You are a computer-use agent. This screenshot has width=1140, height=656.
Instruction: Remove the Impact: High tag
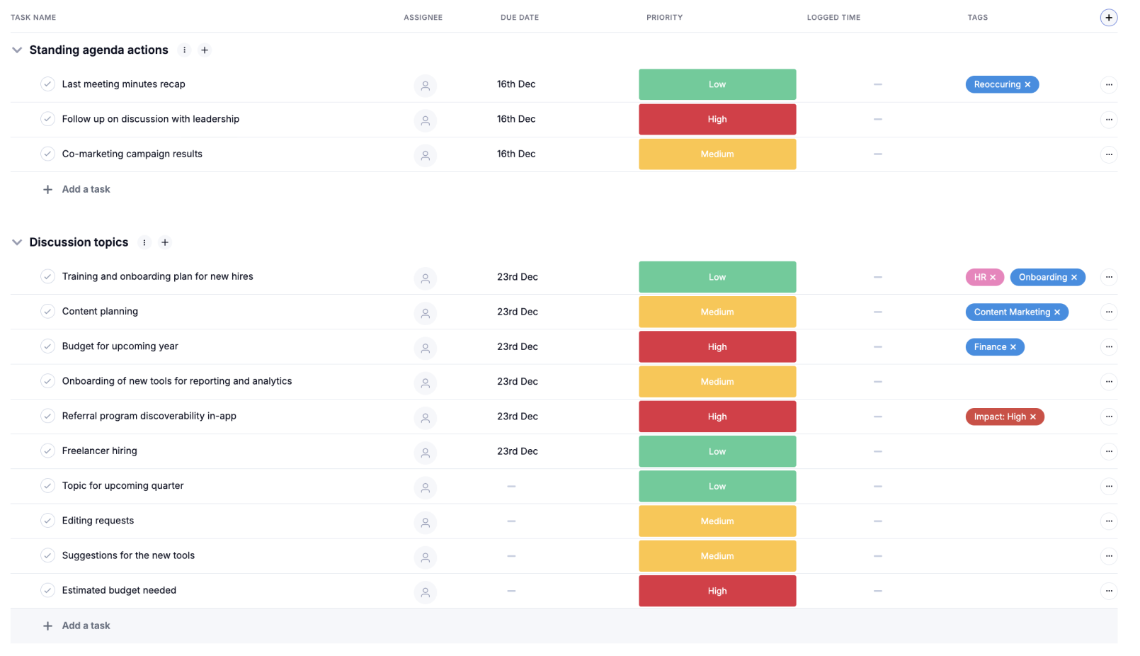tap(1032, 417)
